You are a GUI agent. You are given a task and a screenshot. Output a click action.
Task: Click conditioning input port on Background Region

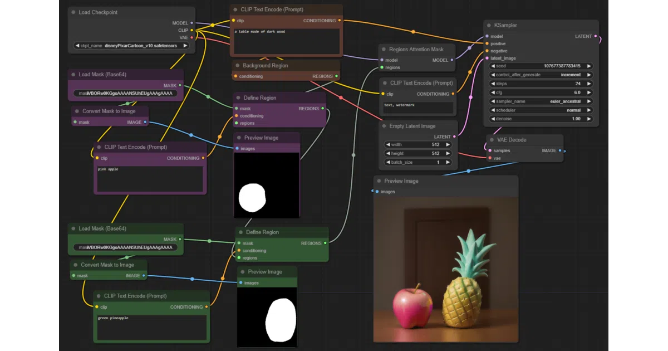tap(235, 76)
